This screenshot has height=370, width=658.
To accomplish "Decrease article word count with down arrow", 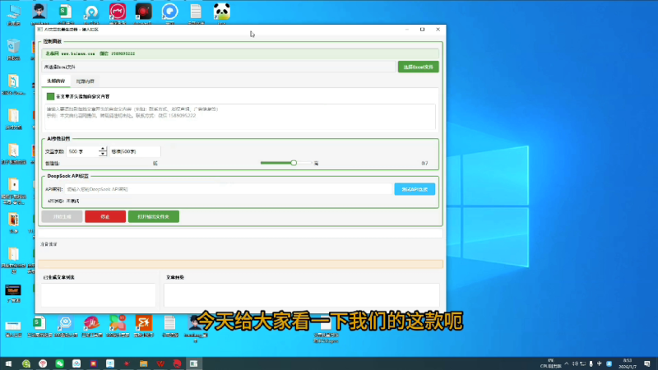I will coord(103,154).
